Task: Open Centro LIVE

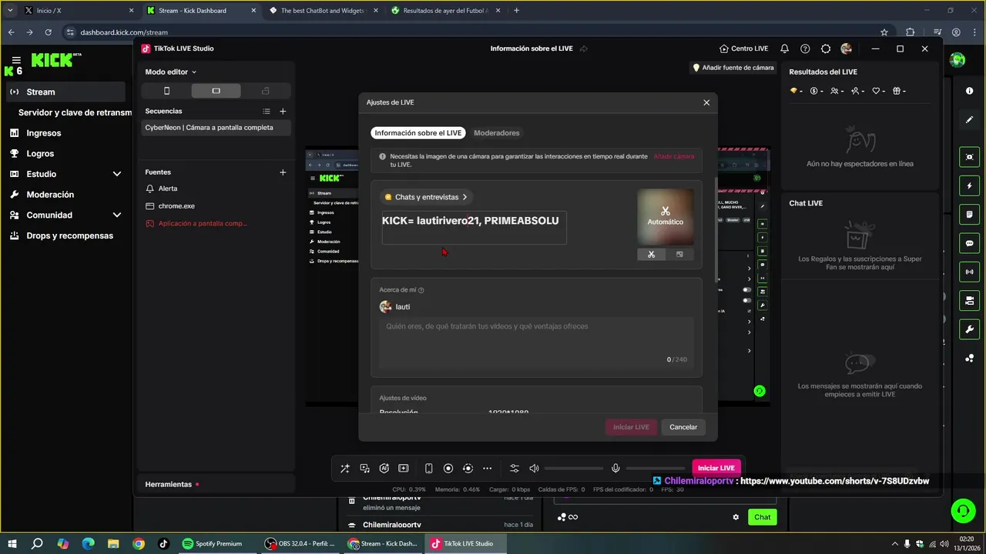Action: 743,48
